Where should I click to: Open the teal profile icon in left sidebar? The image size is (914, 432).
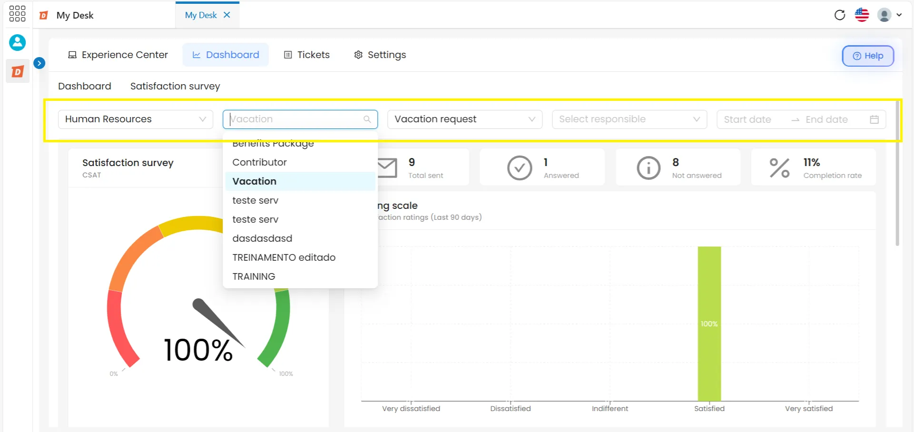(18, 42)
